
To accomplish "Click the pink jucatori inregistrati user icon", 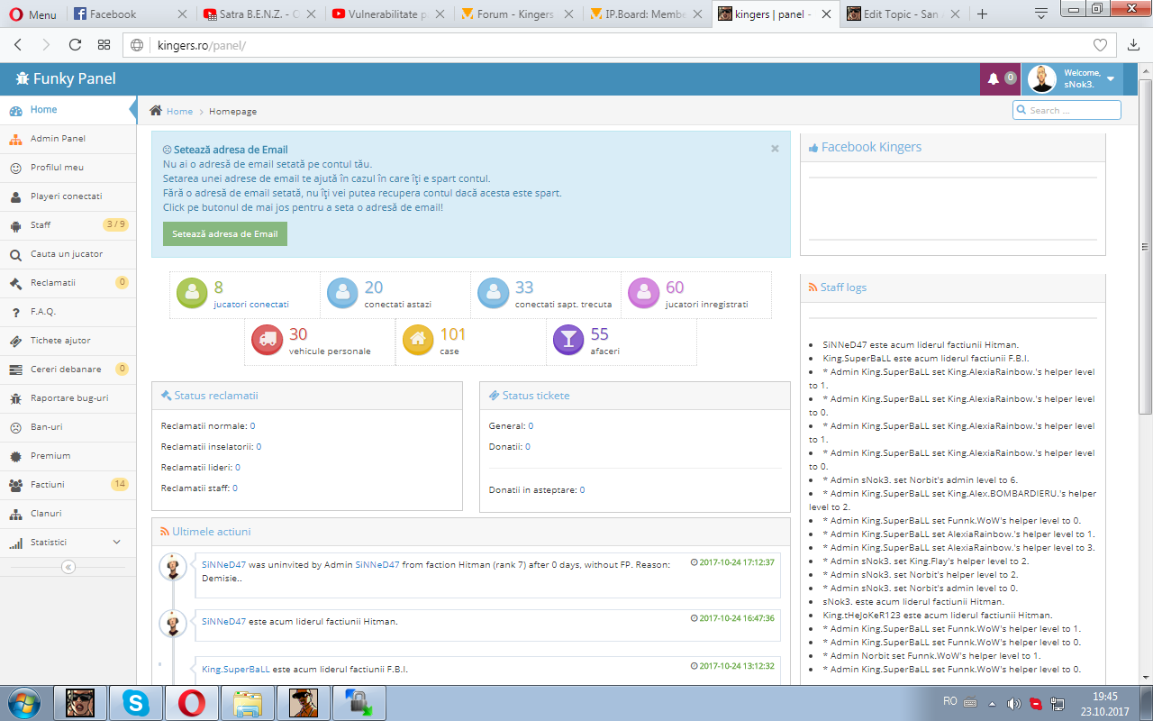I will pyautogui.click(x=643, y=293).
